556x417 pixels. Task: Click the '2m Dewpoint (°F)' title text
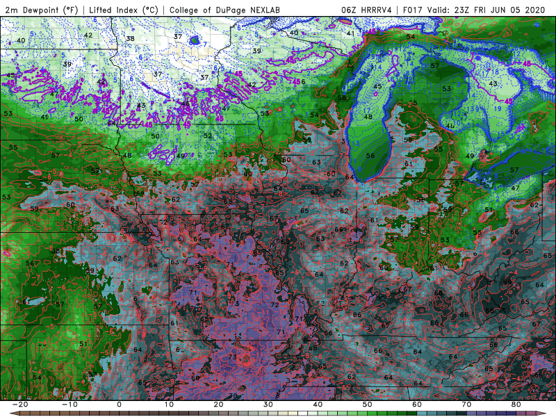[41, 10]
